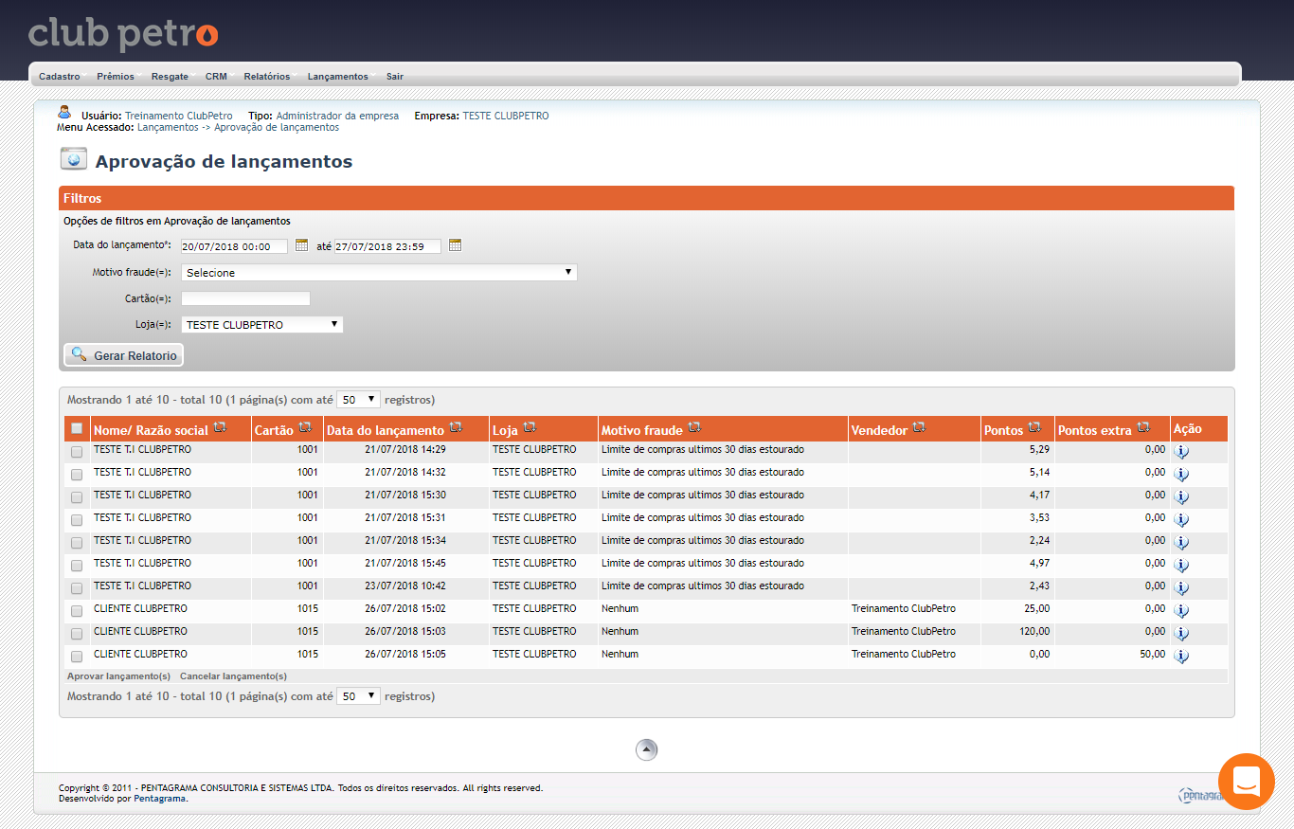Click the Lançamentos breadcrumb link
The image size is (1294, 829).
click(x=168, y=127)
